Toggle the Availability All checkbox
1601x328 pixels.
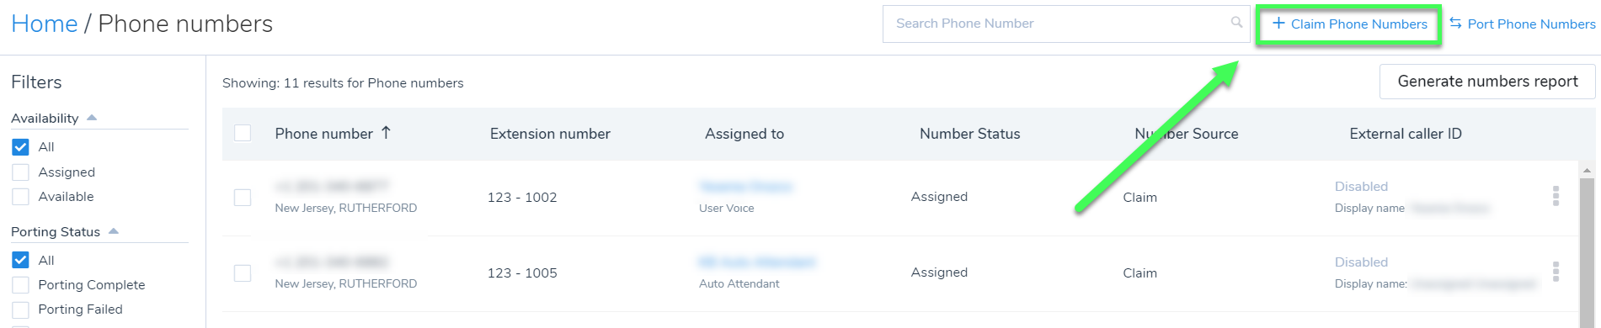coord(21,147)
